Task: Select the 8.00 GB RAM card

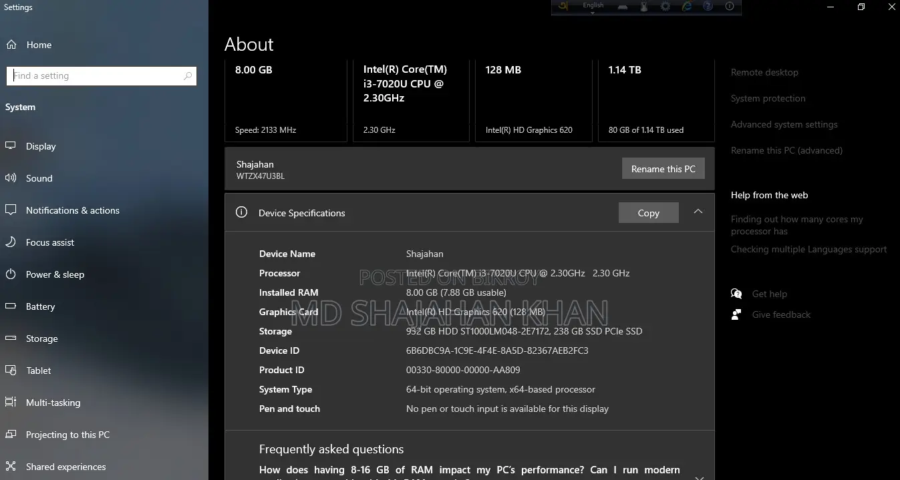Action: pos(286,100)
